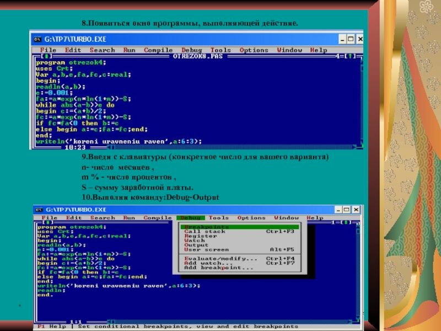441x331 pixels.
Task: Choose Register in the Debug dropdown
Action: (198, 236)
